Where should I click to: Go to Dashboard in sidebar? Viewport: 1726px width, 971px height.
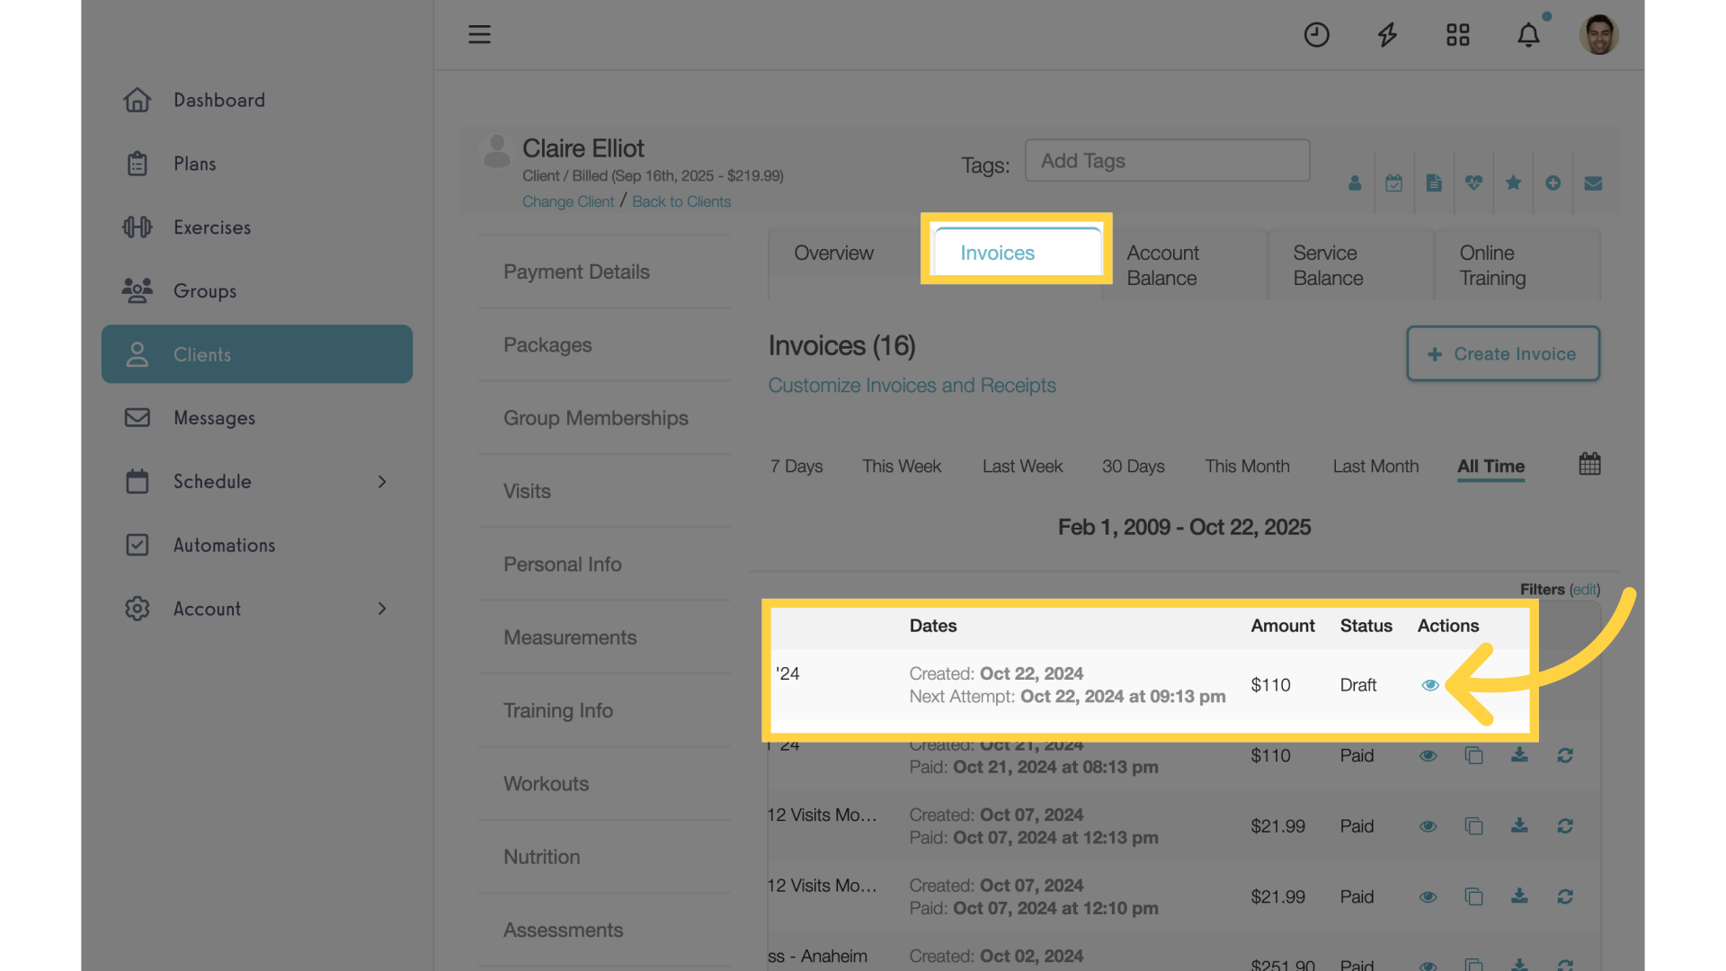click(257, 100)
